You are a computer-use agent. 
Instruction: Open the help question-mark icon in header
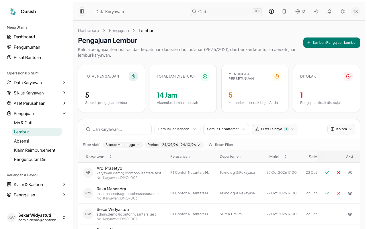click(x=271, y=11)
